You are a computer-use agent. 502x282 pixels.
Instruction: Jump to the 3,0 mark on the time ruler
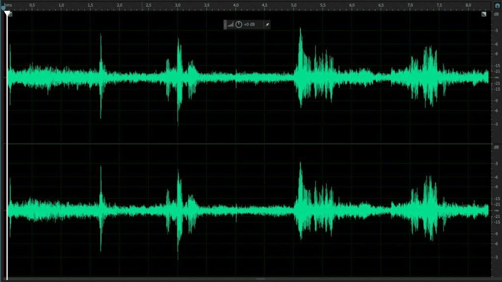tap(177, 5)
